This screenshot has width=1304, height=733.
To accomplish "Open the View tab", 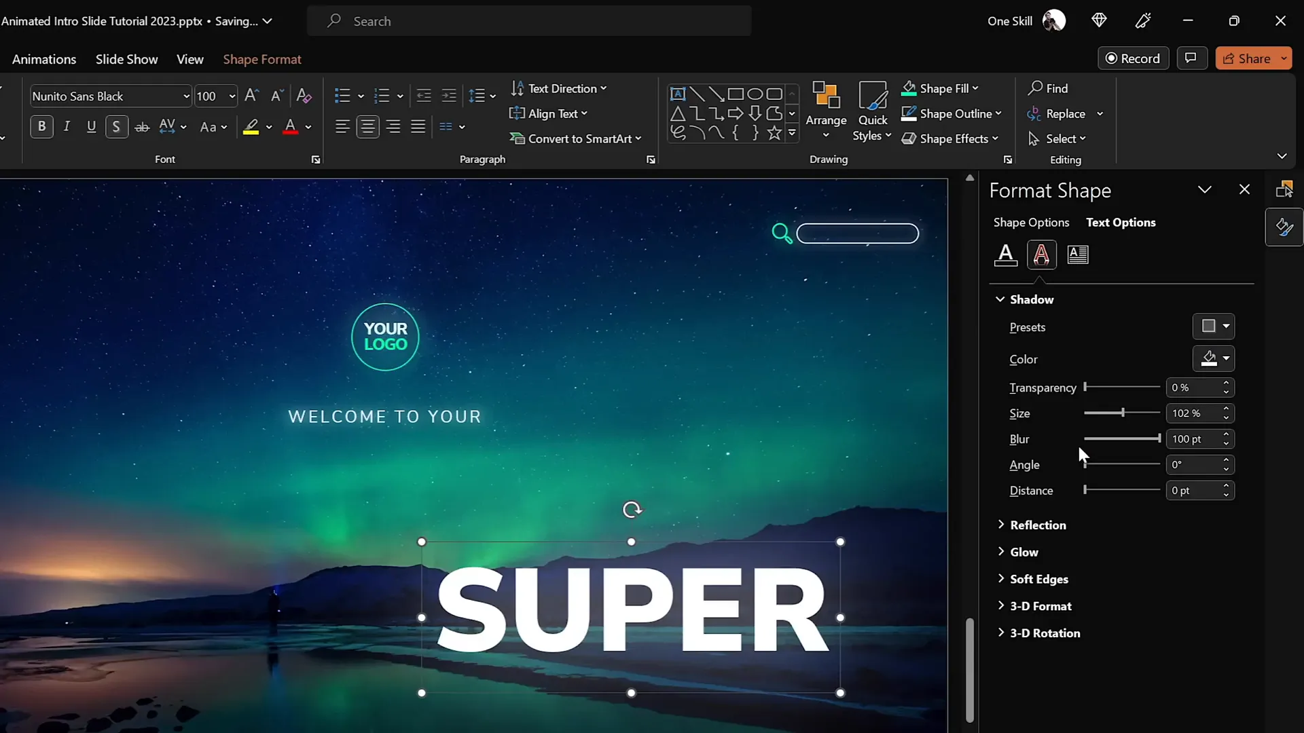I will (x=189, y=59).
